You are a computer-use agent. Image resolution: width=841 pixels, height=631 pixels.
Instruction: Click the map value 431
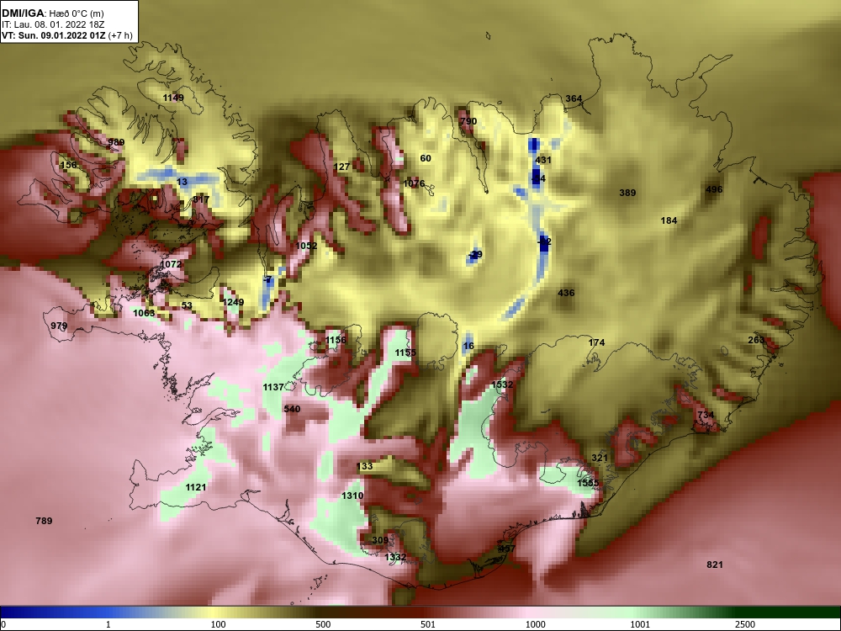[542, 160]
